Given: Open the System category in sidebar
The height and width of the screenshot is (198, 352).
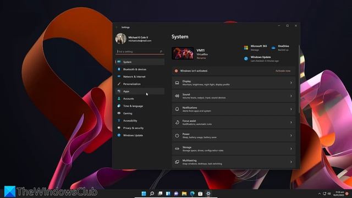Looking at the screenshot, I should [x=140, y=62].
